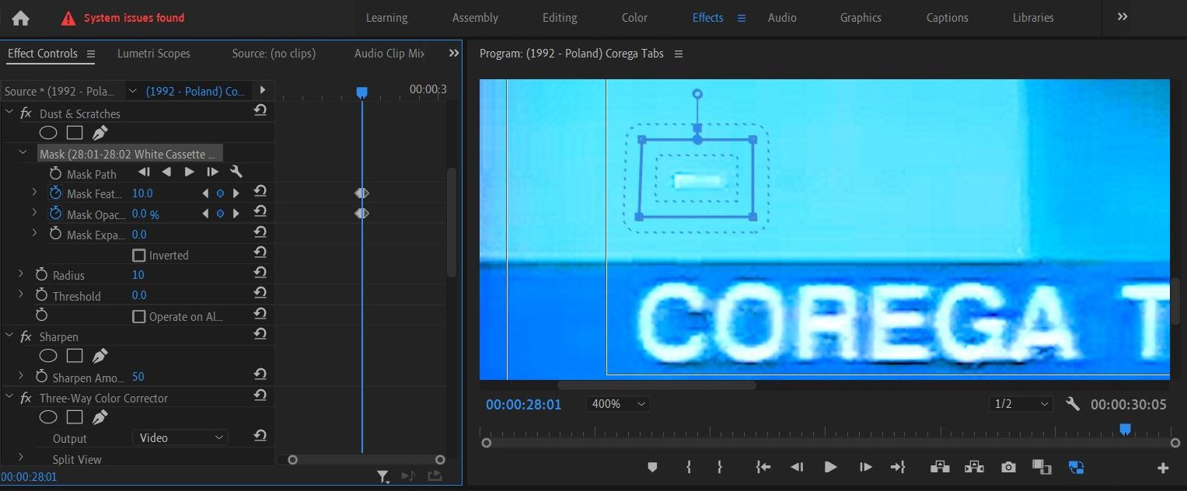The image size is (1187, 491).
Task: Reset the Dust & Scratches effect
Action: click(x=260, y=111)
